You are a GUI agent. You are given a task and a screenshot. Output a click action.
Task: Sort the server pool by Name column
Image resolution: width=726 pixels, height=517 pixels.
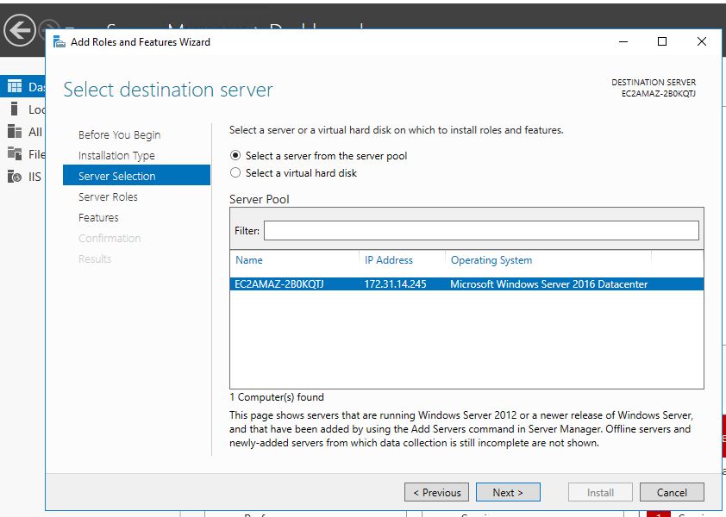(x=249, y=260)
